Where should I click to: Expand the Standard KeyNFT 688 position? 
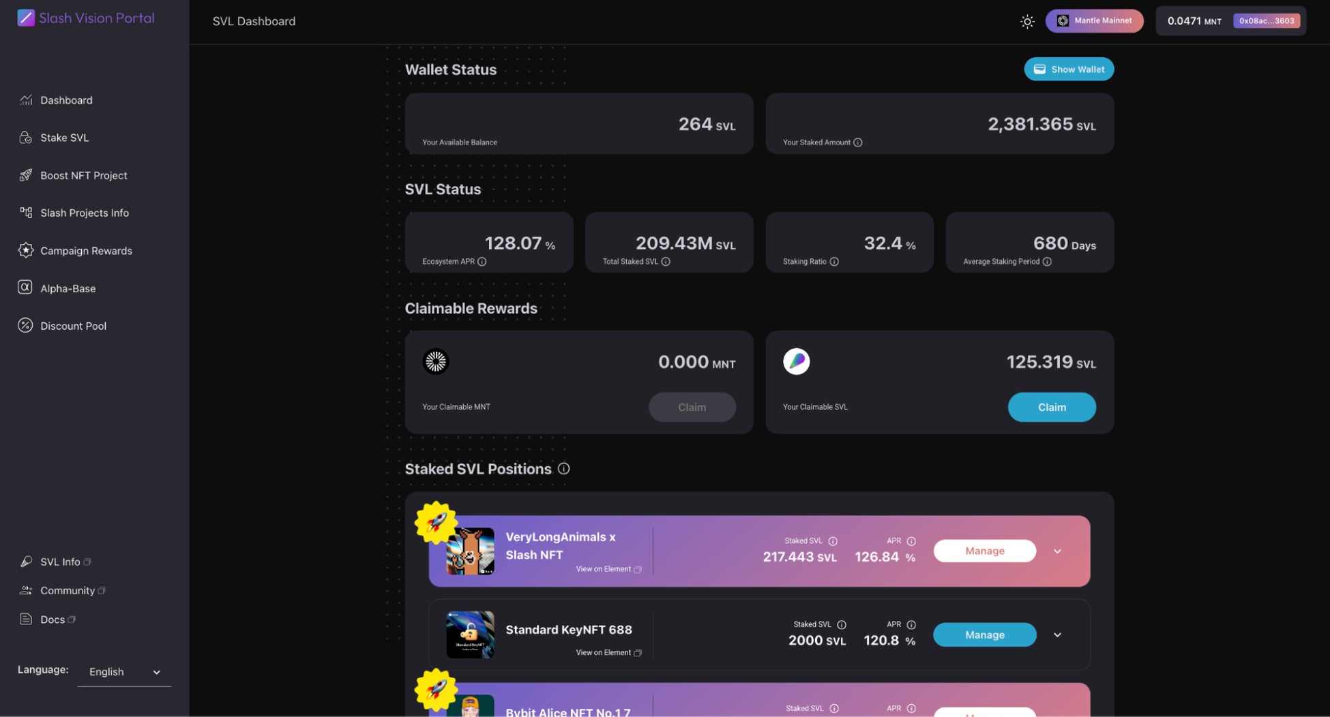[x=1057, y=635]
